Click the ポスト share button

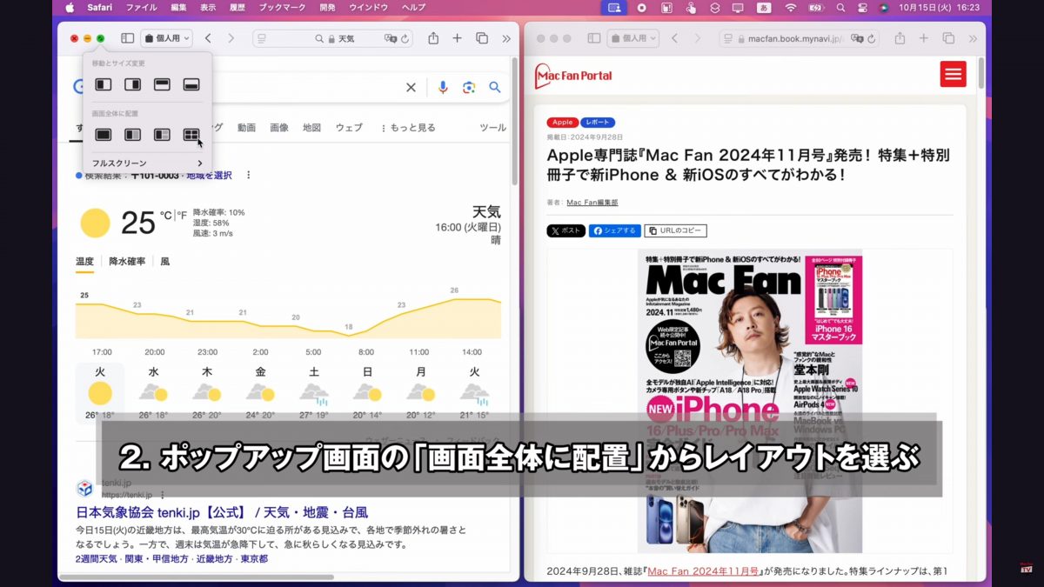pyautogui.click(x=566, y=230)
